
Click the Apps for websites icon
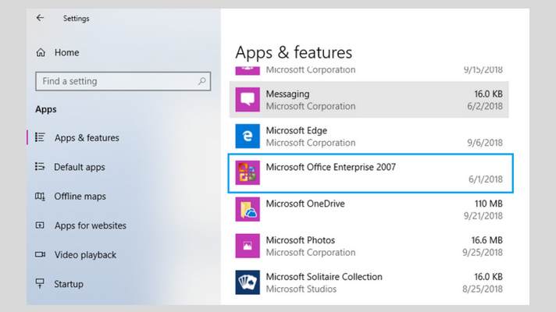pos(40,225)
